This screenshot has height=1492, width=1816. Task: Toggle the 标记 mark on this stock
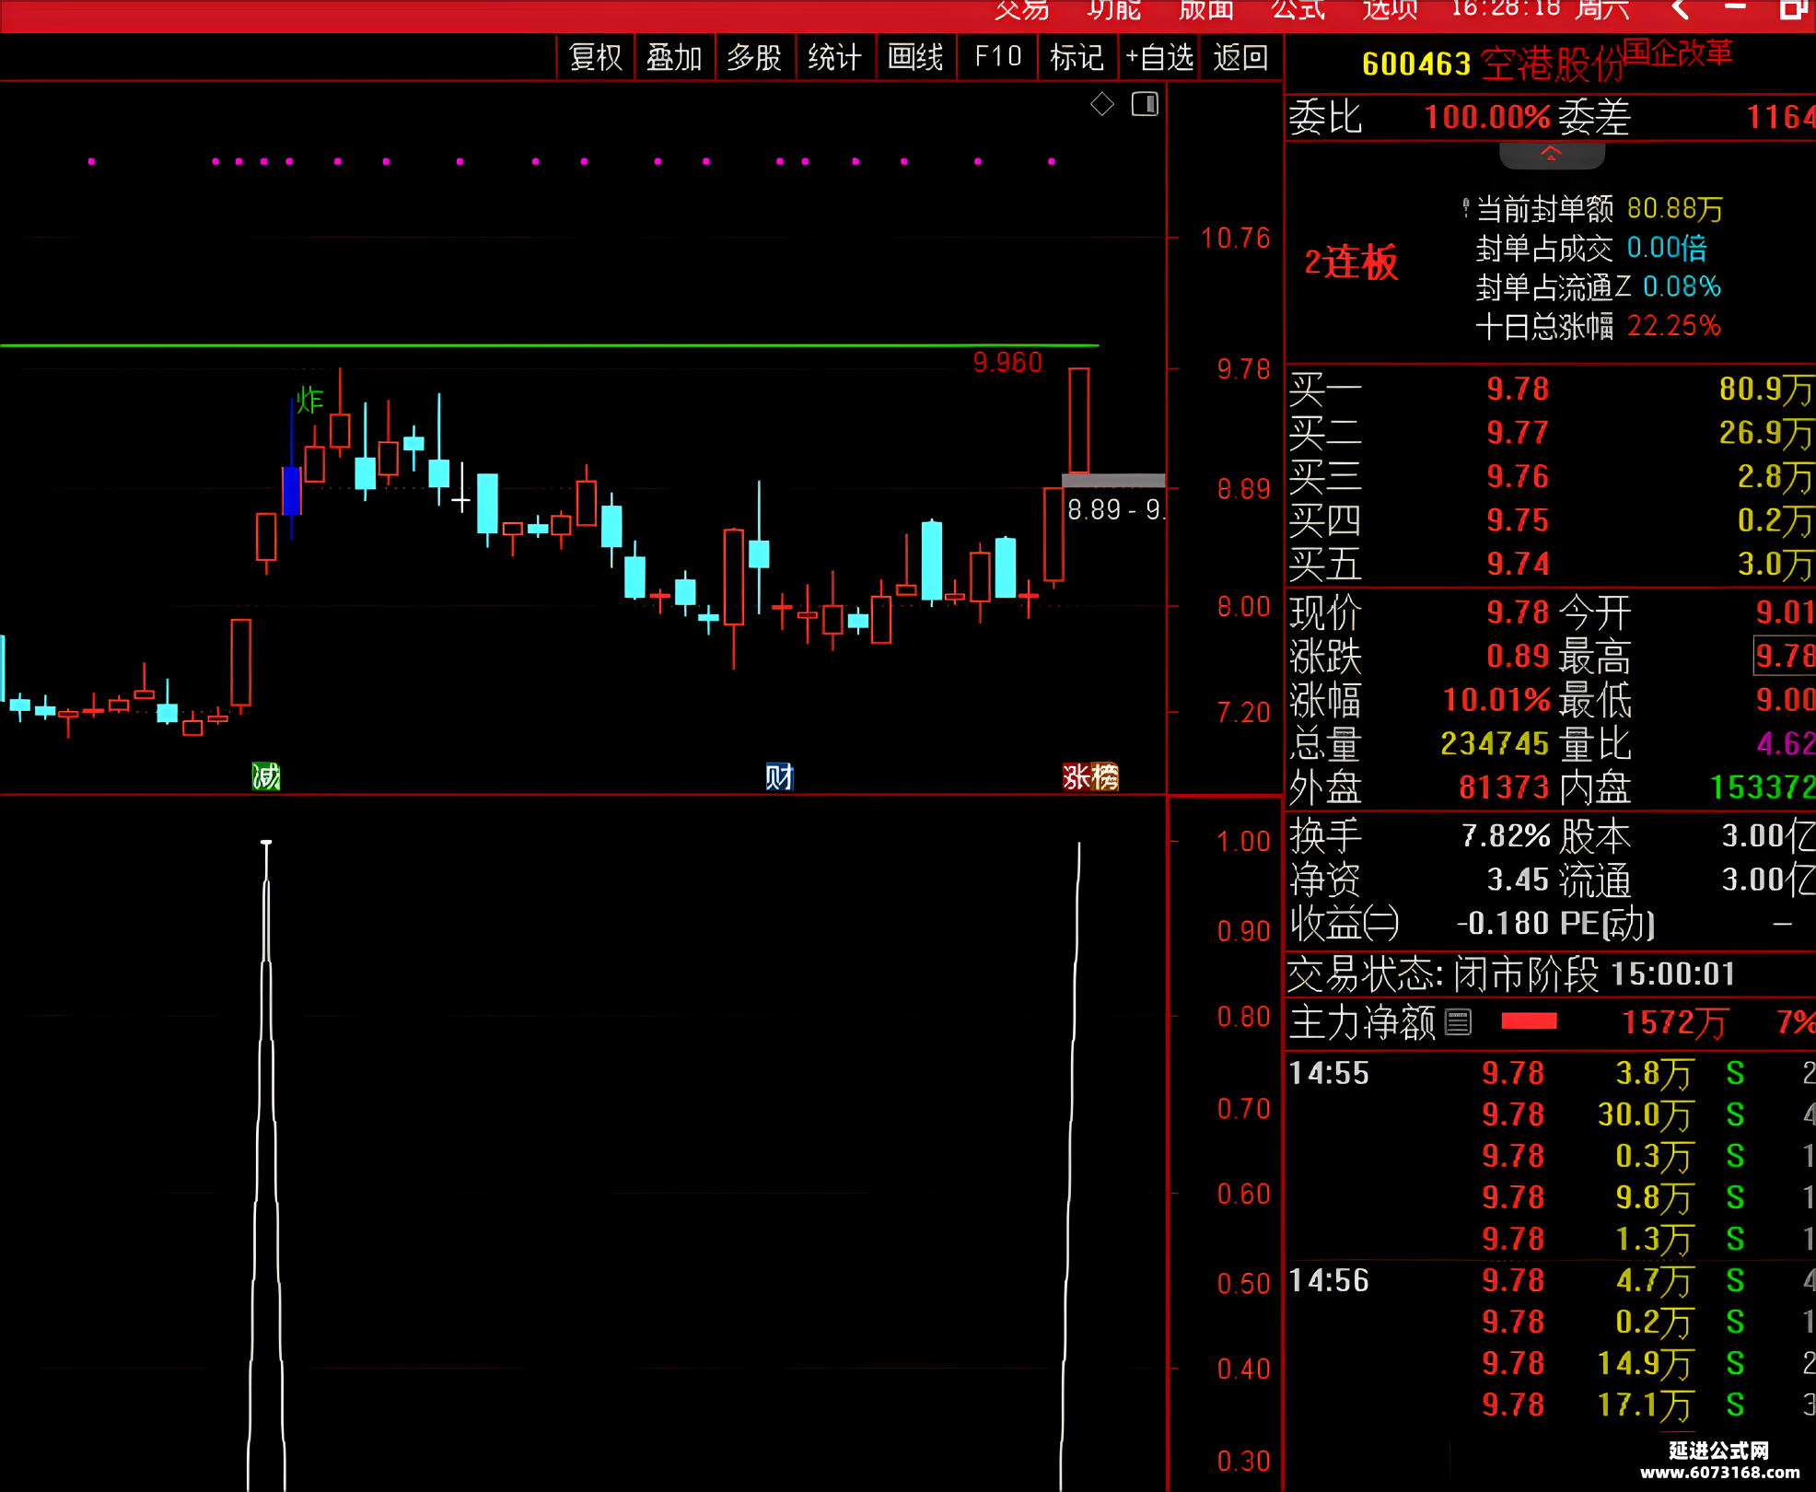point(1077,57)
